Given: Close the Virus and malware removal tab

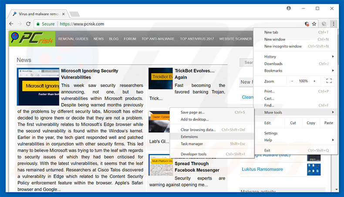Looking at the screenshot, I should [x=64, y=14].
